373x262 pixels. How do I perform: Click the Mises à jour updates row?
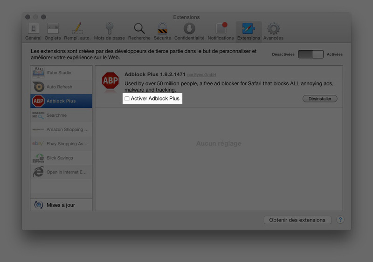point(62,205)
